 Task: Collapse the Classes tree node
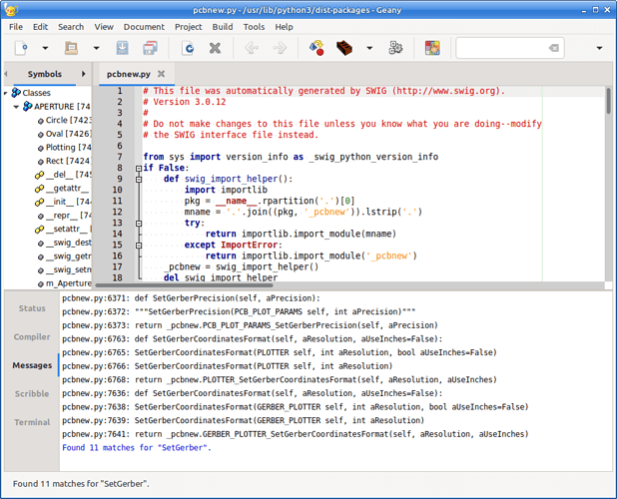[x=6, y=93]
